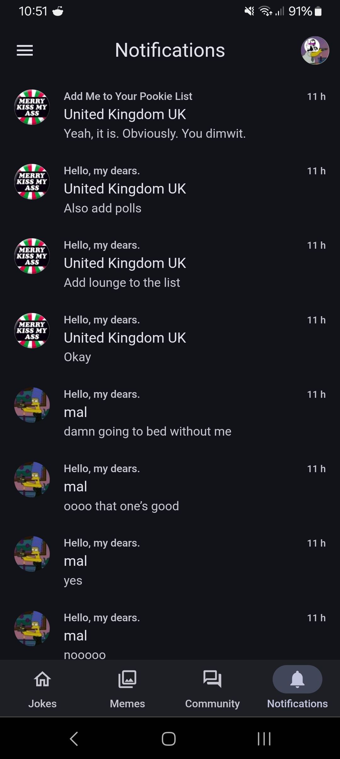The image size is (340, 759).
Task: Tap mal's "oooo that one's good" notification
Action: (121, 506)
